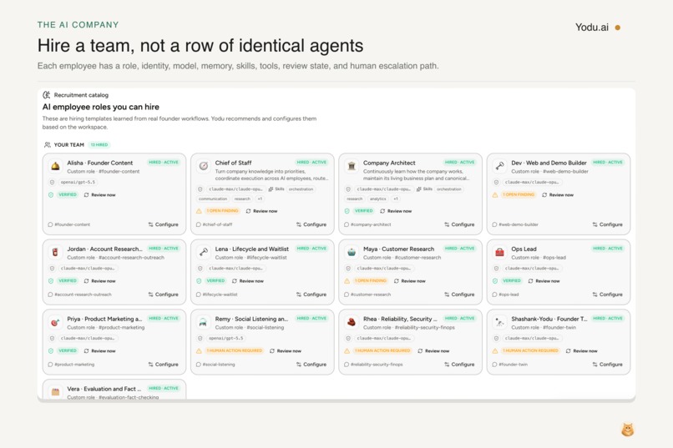Click the 13 Hired badge beside Your Team
This screenshot has width=673, height=448.
(x=99, y=145)
